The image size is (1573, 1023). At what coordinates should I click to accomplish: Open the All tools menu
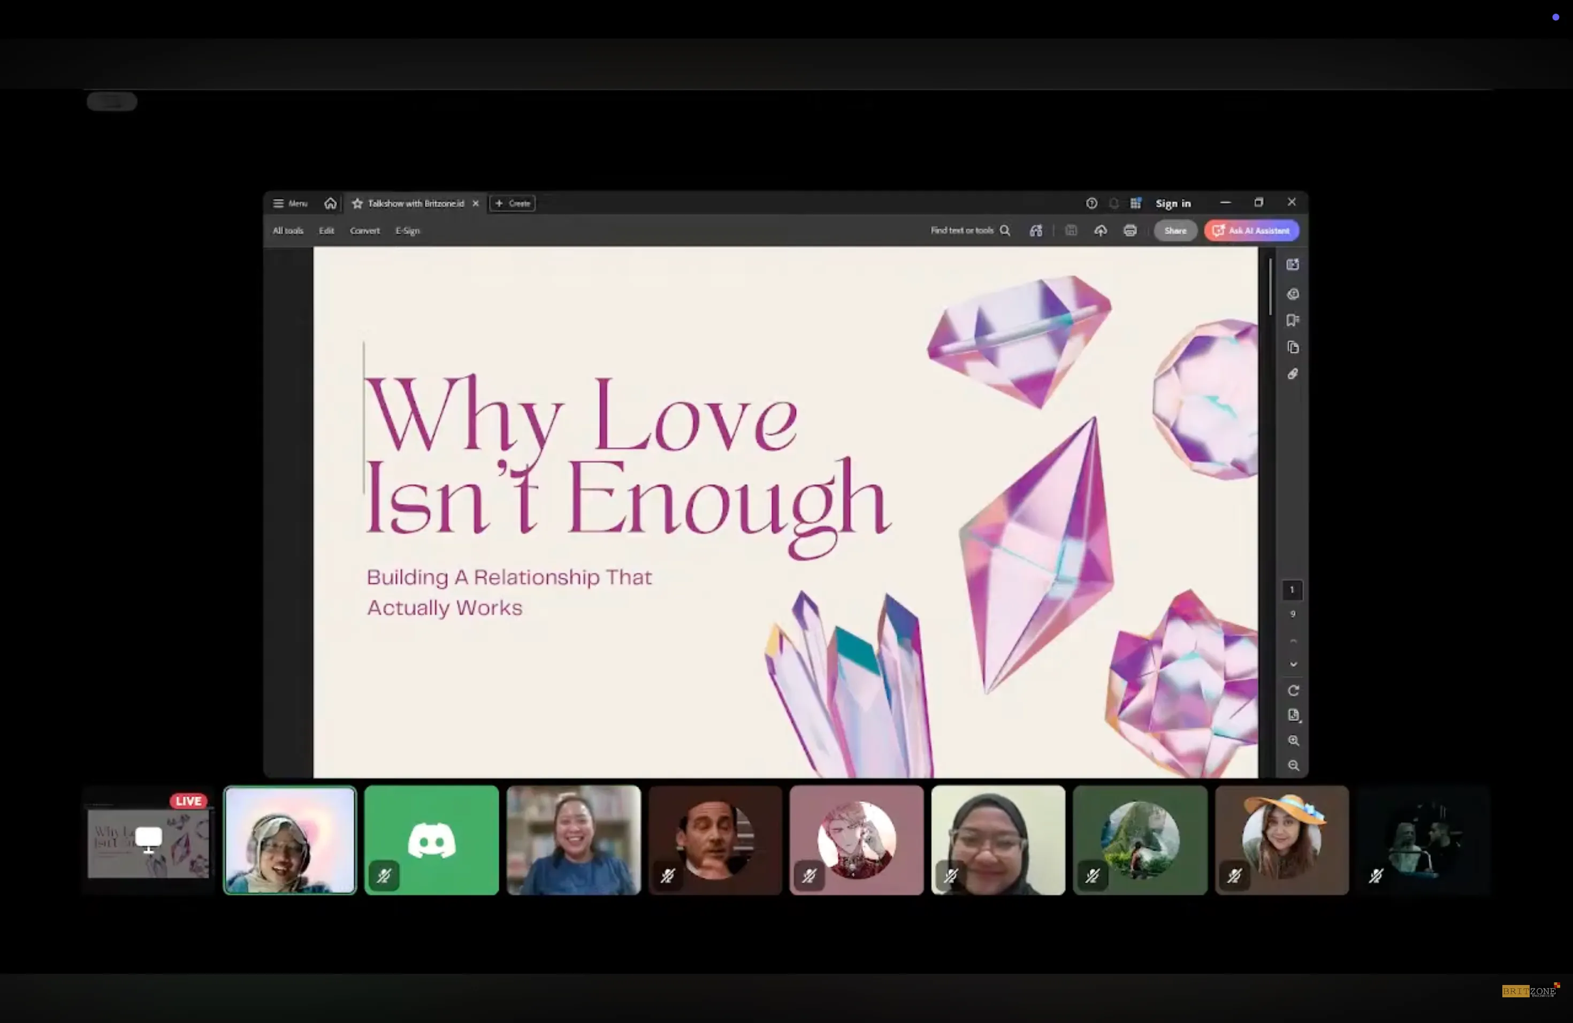coord(288,231)
